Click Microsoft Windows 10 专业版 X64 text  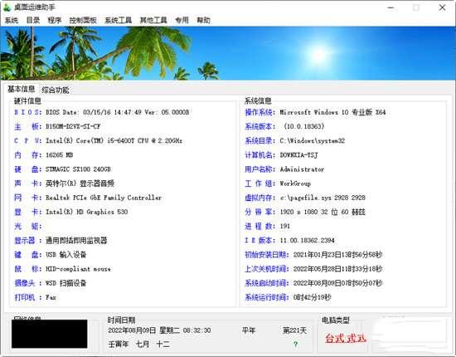332,112
